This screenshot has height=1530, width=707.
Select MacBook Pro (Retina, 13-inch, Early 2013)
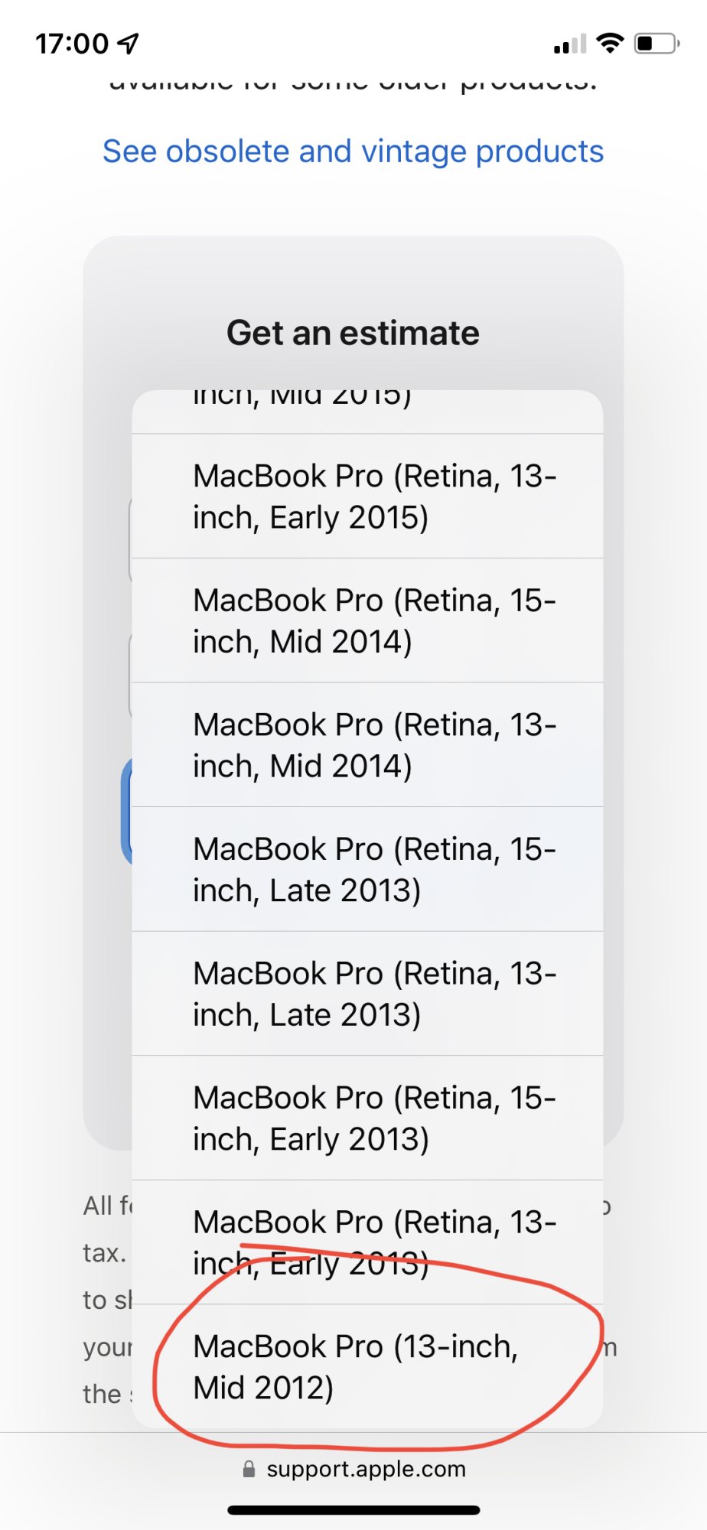(367, 1242)
